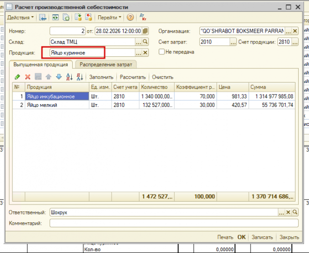Select the Яйцо инкубационное cell

pyautogui.click(x=57, y=96)
